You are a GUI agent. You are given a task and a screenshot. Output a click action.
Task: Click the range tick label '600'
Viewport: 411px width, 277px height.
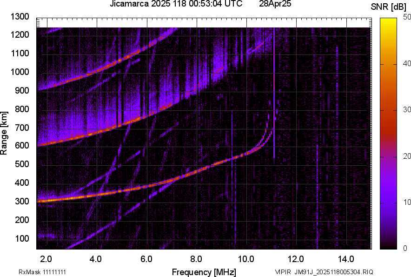22,145
